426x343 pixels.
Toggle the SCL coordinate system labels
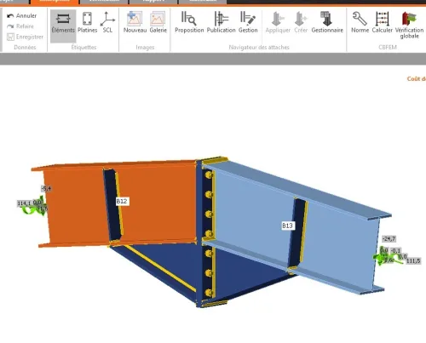(x=107, y=23)
